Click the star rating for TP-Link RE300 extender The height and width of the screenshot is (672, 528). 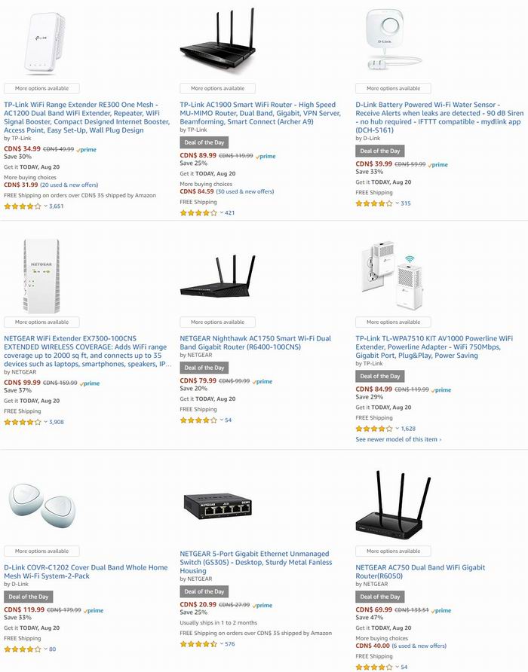(x=23, y=206)
